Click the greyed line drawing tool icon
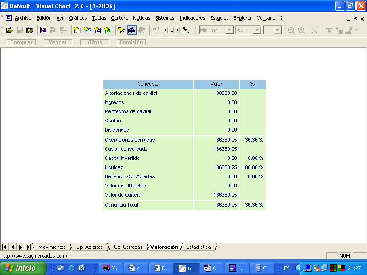Image resolution: width=367 pixels, height=275 pixels. coord(339,30)
